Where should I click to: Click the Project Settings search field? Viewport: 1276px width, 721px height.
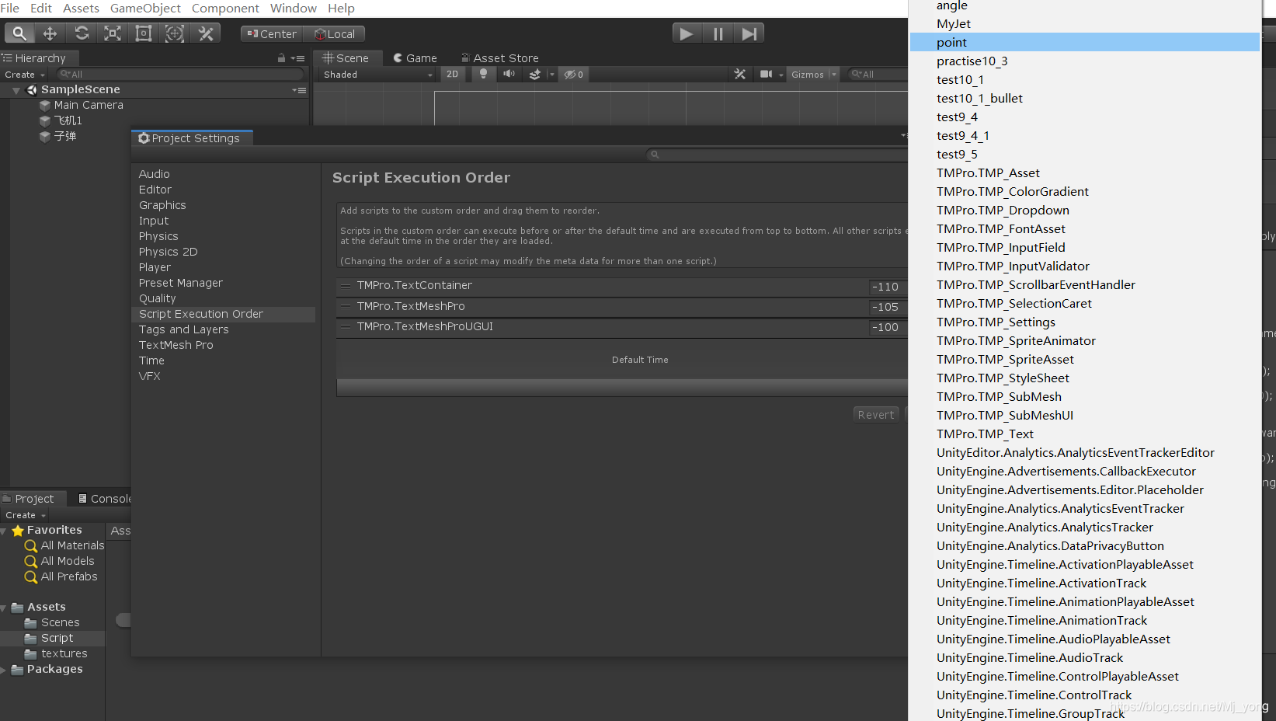tap(777, 155)
